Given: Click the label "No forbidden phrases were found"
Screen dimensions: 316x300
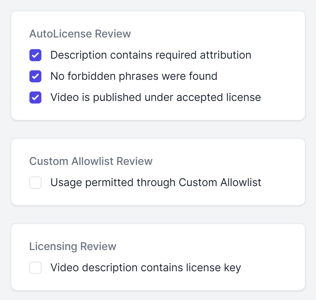Looking at the screenshot, I should [x=134, y=76].
